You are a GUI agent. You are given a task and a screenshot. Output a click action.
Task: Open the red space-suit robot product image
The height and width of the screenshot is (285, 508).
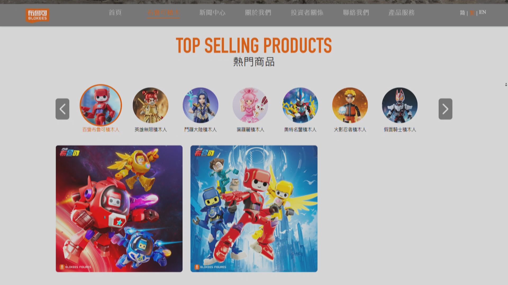point(119,209)
